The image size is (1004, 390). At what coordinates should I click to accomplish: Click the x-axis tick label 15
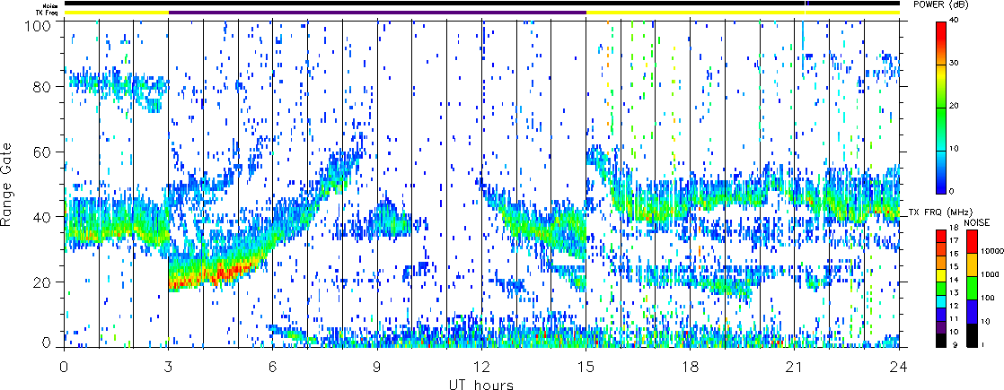(x=586, y=367)
